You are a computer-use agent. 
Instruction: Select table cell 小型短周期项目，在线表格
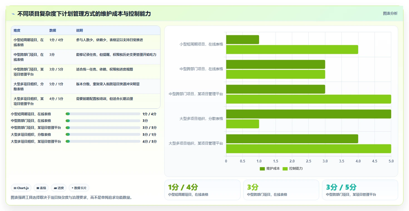click(29, 42)
